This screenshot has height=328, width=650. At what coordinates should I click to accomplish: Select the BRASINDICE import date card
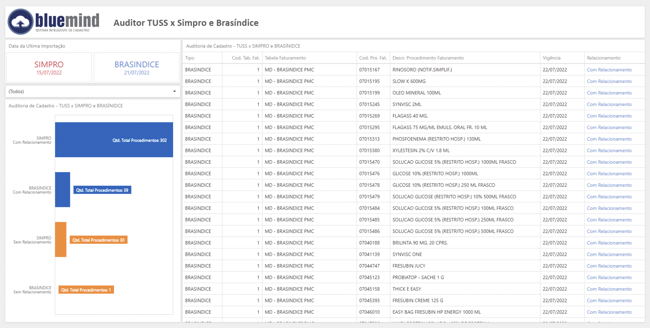(137, 67)
